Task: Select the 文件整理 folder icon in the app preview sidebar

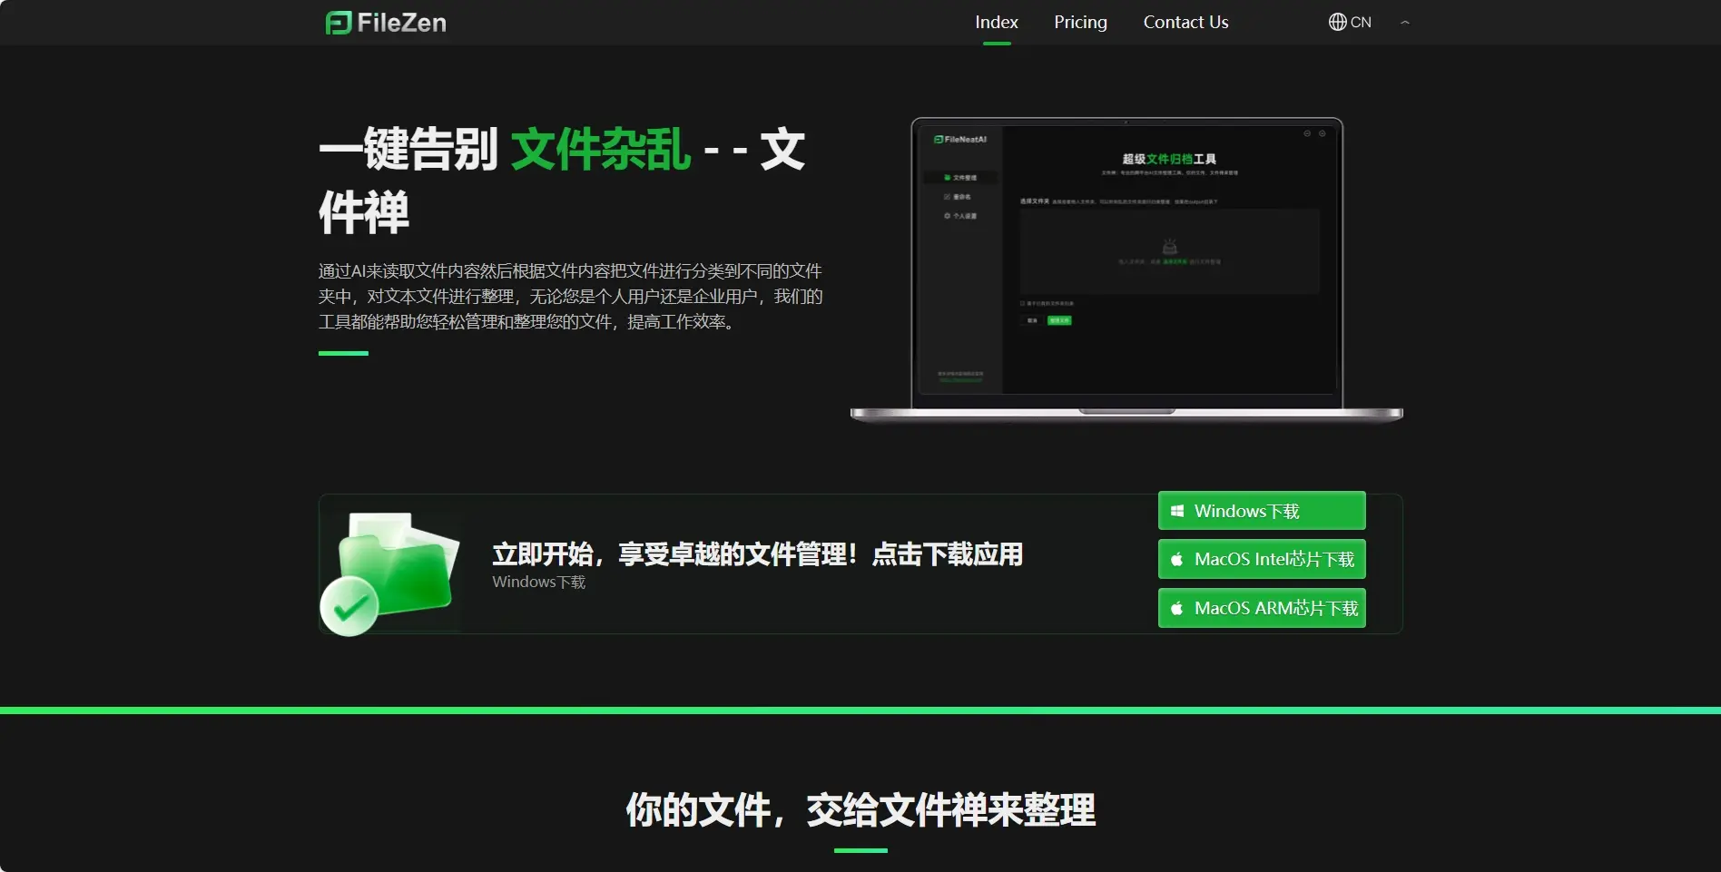Action: tap(948, 178)
